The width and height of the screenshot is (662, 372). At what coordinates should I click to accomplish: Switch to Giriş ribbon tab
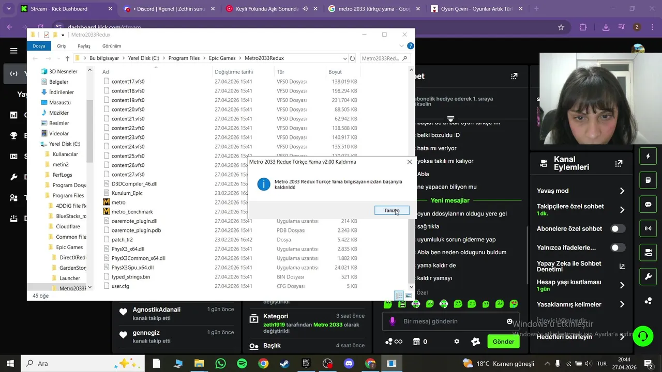(61, 46)
